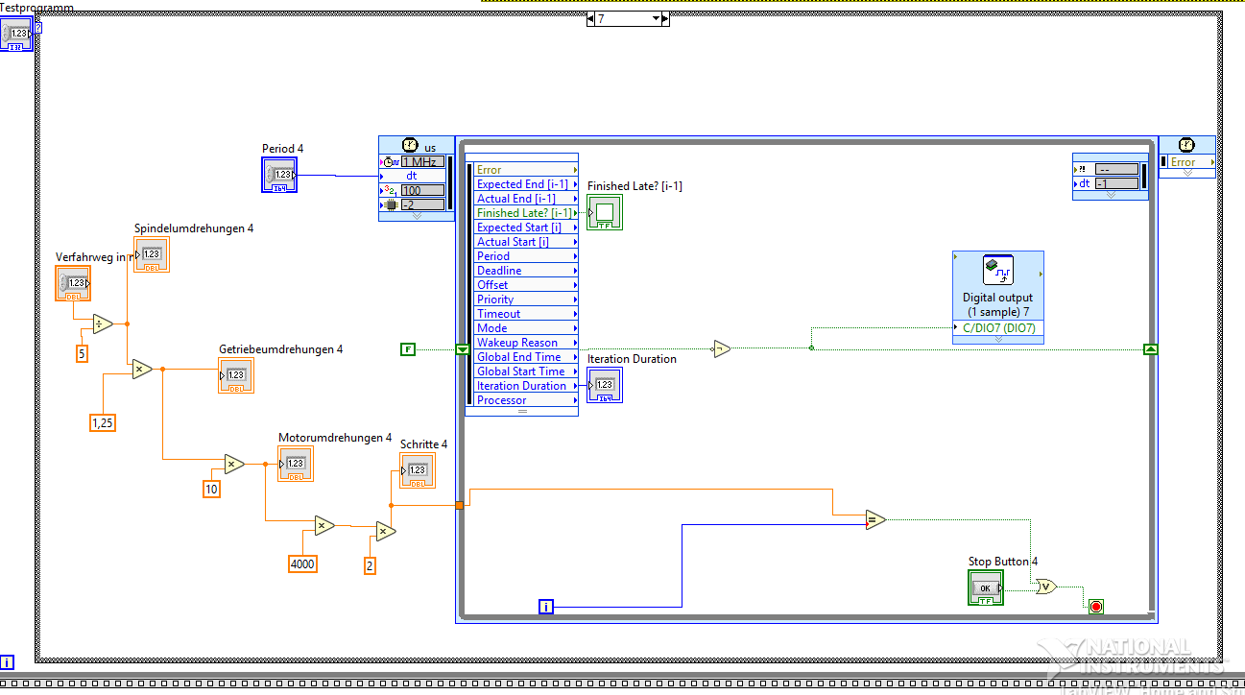Click the timed loop input node clock icon
The image size is (1245, 695).
click(x=410, y=145)
